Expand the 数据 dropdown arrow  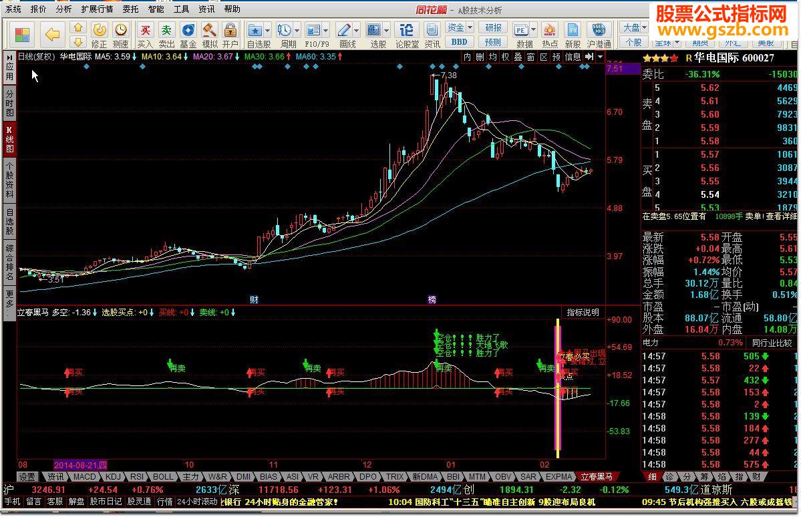(x=533, y=30)
